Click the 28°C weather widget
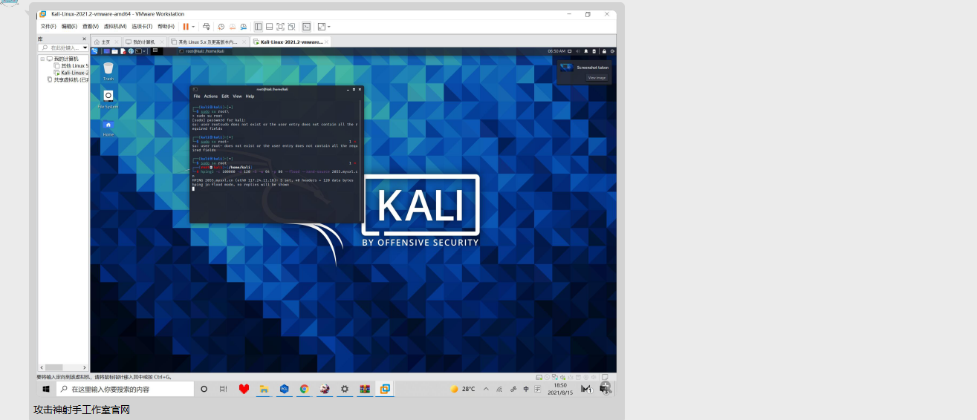This screenshot has height=420, width=977. point(463,389)
